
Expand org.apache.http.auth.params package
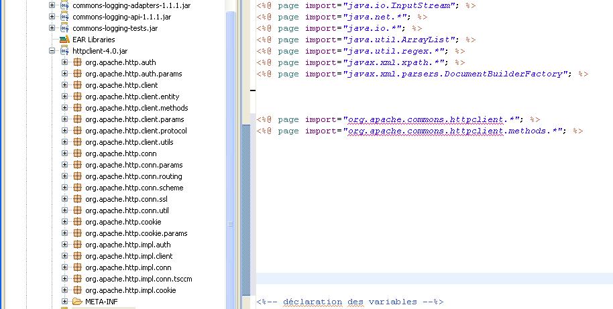(x=64, y=74)
